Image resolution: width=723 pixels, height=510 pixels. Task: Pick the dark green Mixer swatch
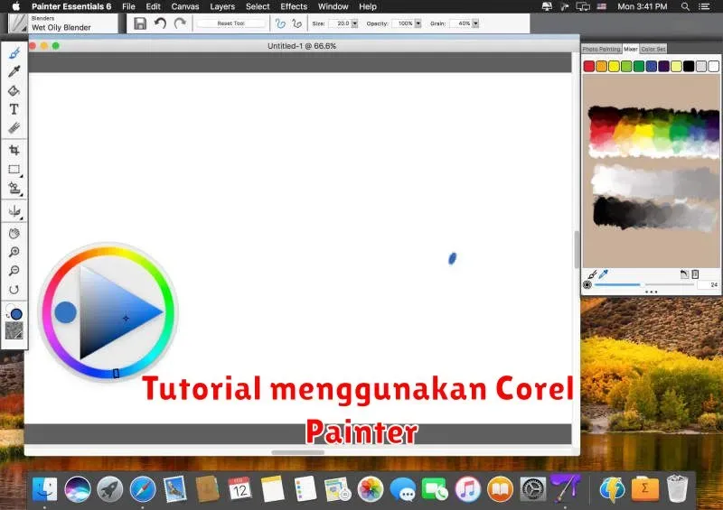[x=639, y=66]
